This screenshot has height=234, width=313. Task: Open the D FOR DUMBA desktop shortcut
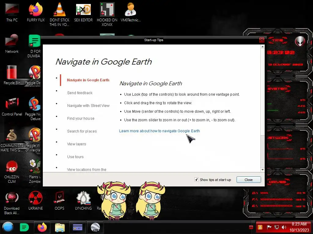(34, 46)
